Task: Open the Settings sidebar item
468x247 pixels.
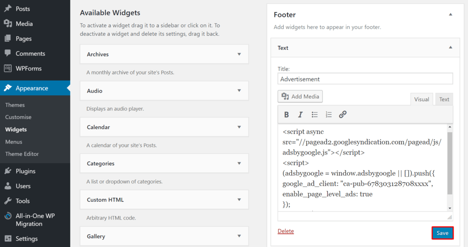Action: click(x=27, y=239)
